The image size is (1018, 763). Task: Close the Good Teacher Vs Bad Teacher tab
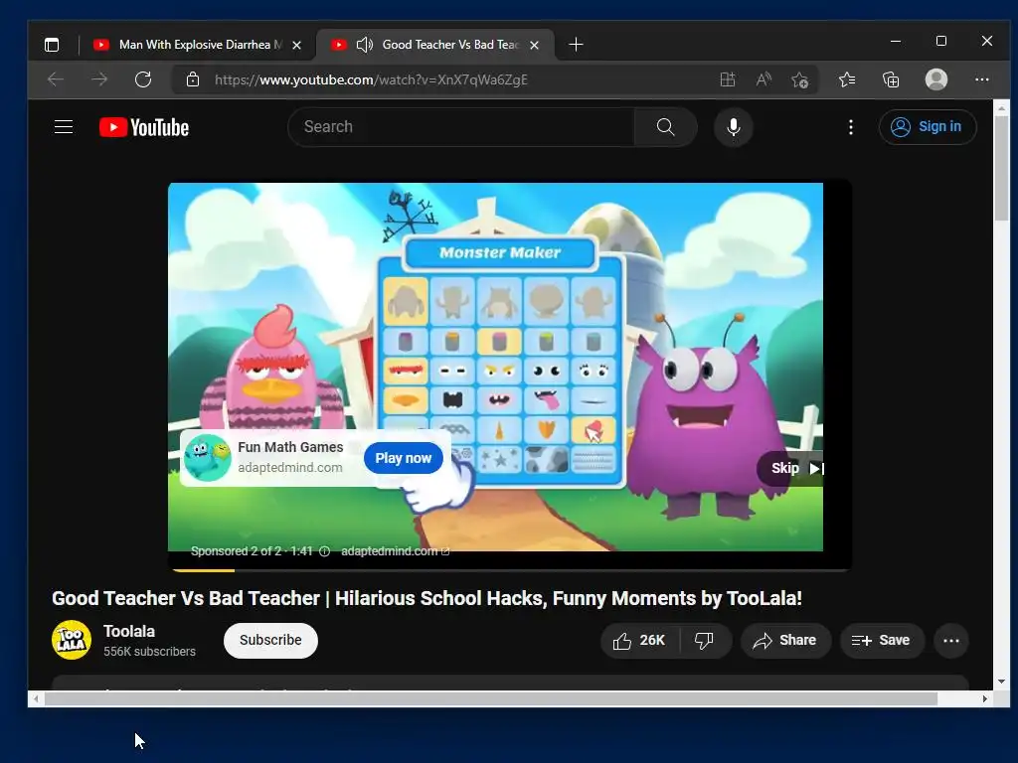coord(534,45)
